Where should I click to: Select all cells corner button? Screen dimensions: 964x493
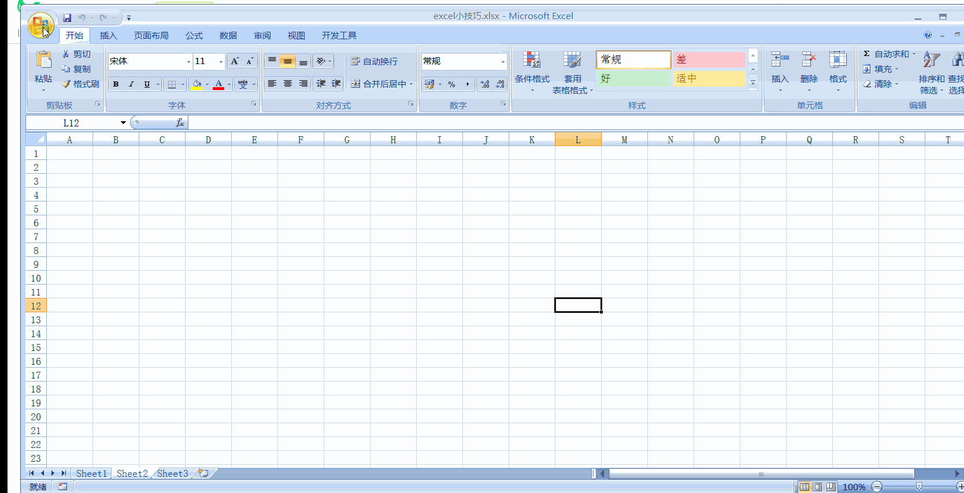(x=36, y=139)
